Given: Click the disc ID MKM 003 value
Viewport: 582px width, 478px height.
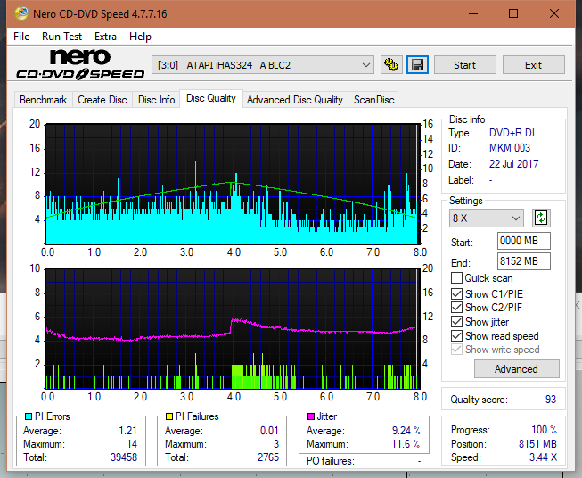Looking at the screenshot, I should pyautogui.click(x=510, y=148).
